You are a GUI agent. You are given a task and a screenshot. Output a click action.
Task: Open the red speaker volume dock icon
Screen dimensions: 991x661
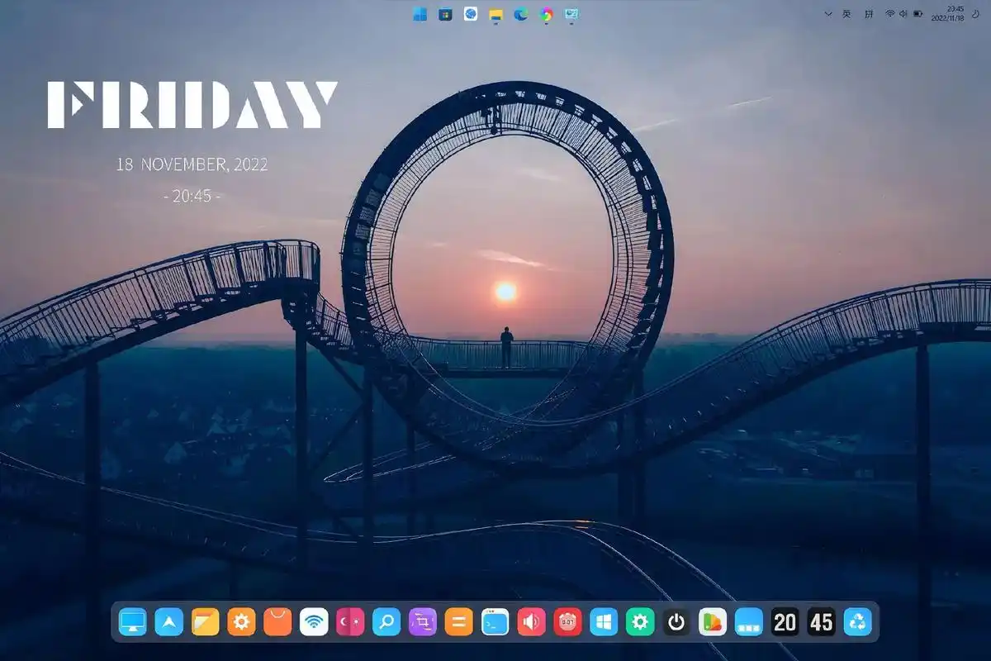[x=531, y=621]
